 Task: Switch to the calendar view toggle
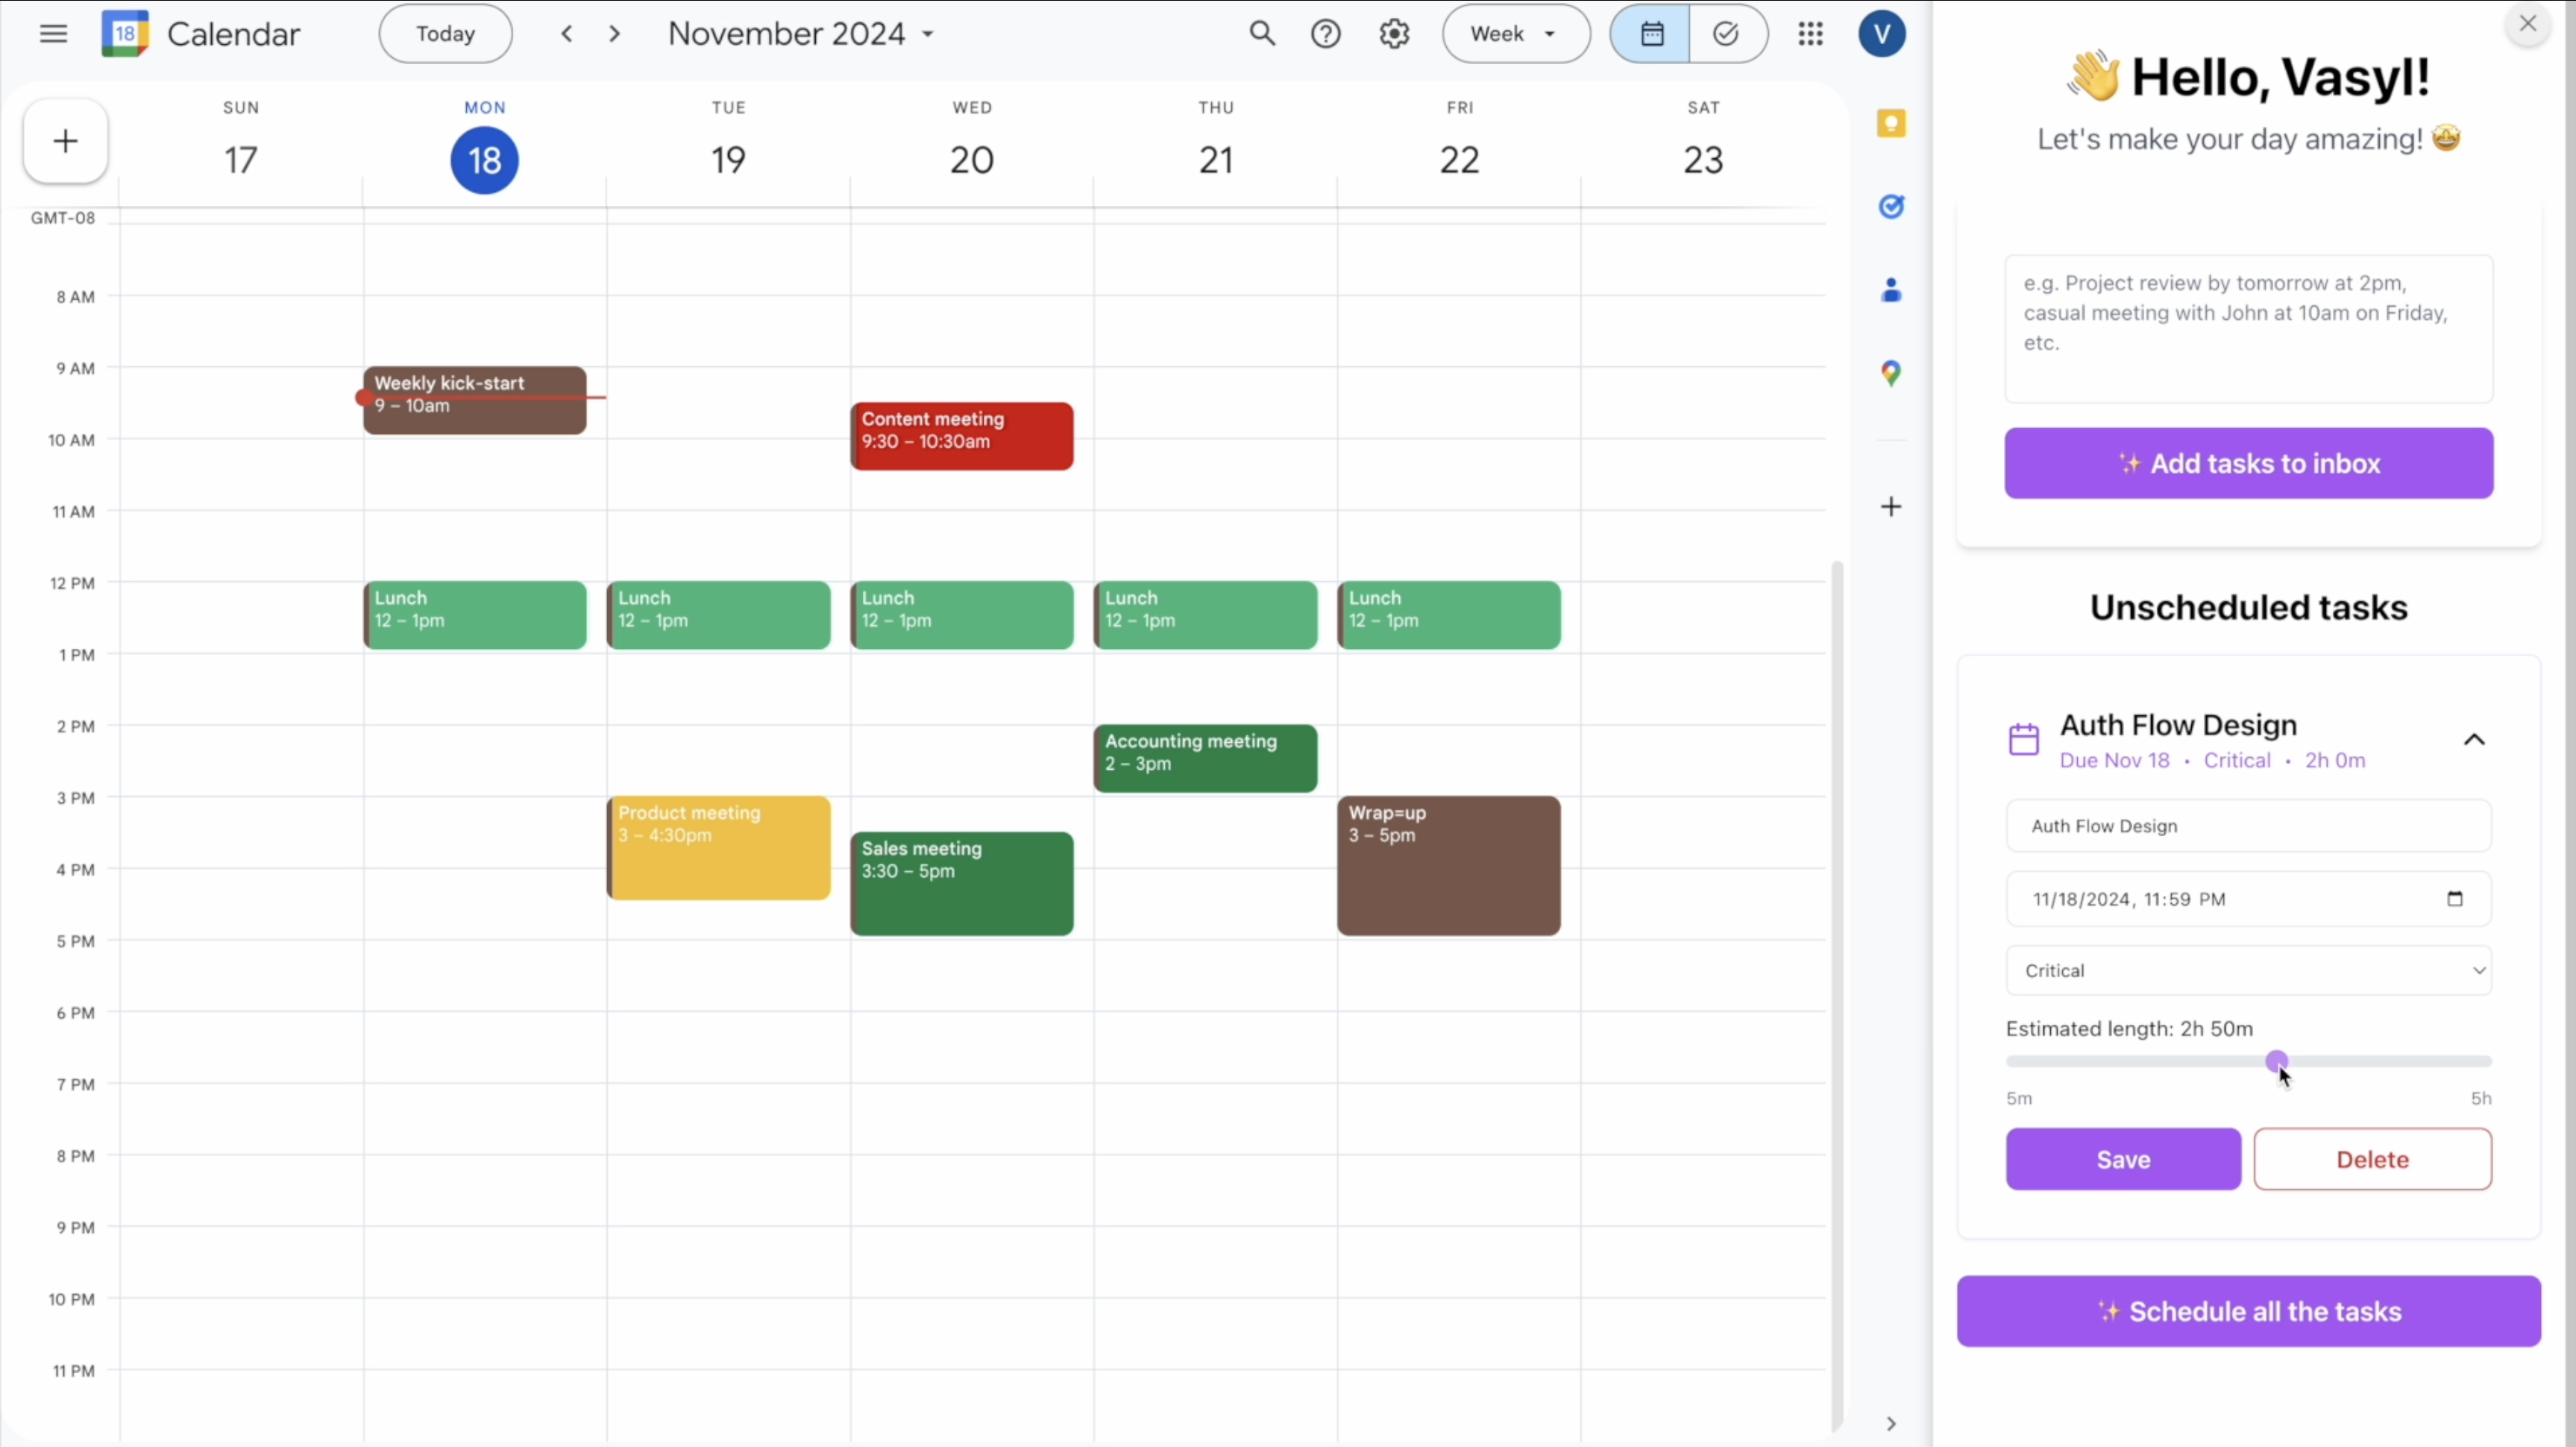tap(1651, 34)
